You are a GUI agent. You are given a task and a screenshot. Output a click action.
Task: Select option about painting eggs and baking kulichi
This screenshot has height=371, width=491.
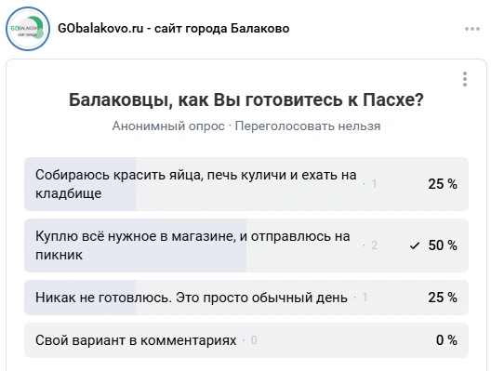(246, 184)
